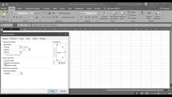This screenshot has height=97, width=172.
Task: Close the Formato de celdas dialog
Action: pyautogui.click(x=66, y=34)
